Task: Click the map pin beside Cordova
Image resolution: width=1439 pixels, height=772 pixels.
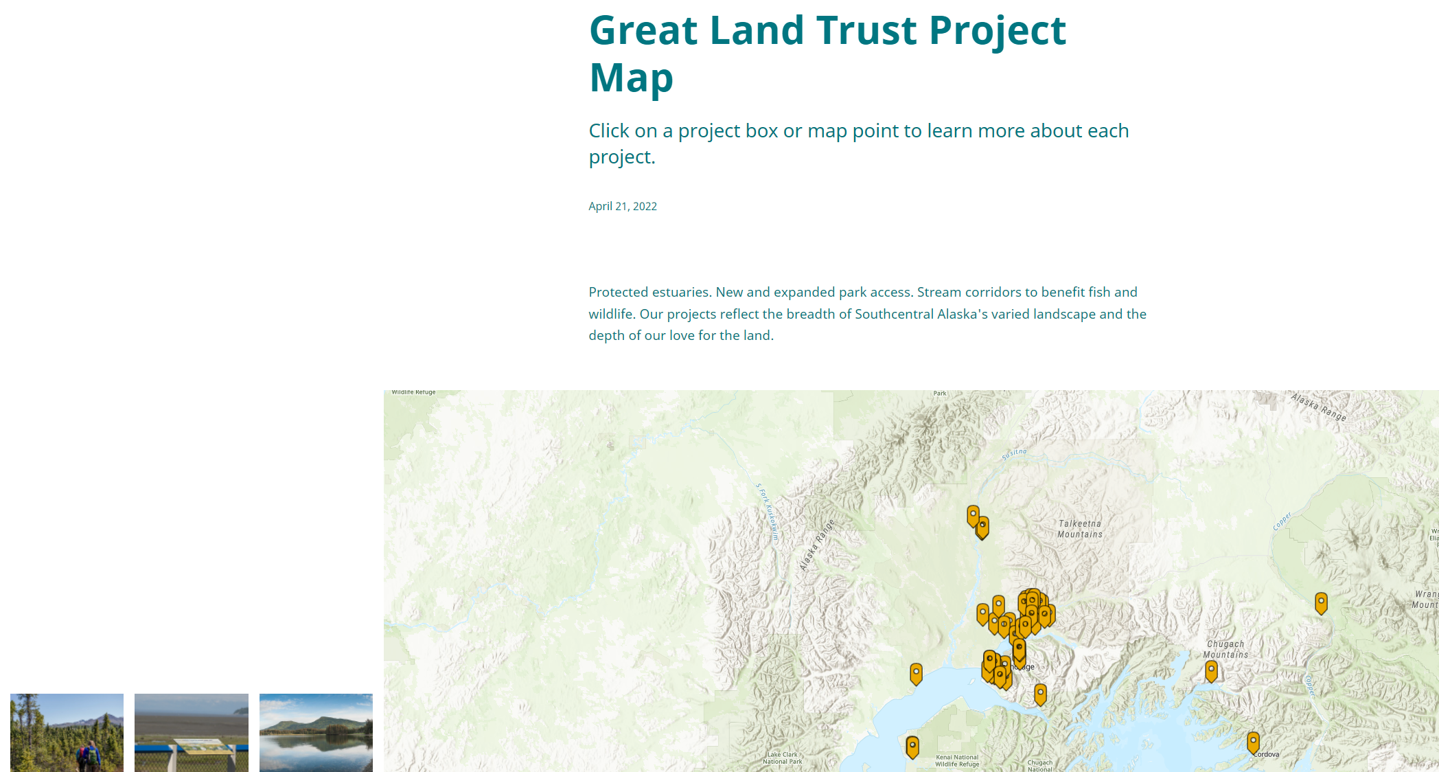Action: pos(1253,742)
